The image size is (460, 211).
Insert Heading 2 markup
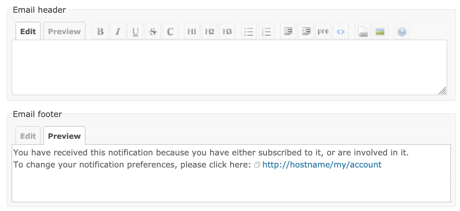[210, 31]
